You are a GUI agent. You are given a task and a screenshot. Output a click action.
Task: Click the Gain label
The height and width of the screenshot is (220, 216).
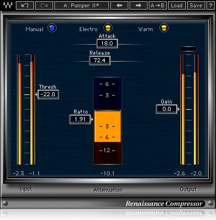click(x=166, y=102)
